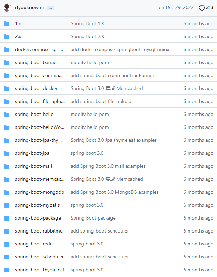Open the spring-boot-comma... folder
The height and width of the screenshot is (277, 217).
[39, 75]
